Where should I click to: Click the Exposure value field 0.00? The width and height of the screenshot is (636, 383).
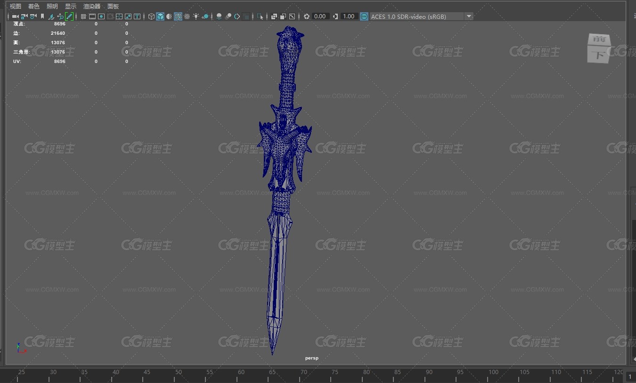pos(320,16)
